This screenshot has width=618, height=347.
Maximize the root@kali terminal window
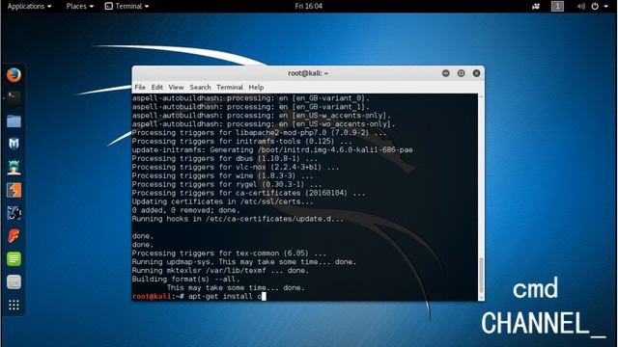462,73
